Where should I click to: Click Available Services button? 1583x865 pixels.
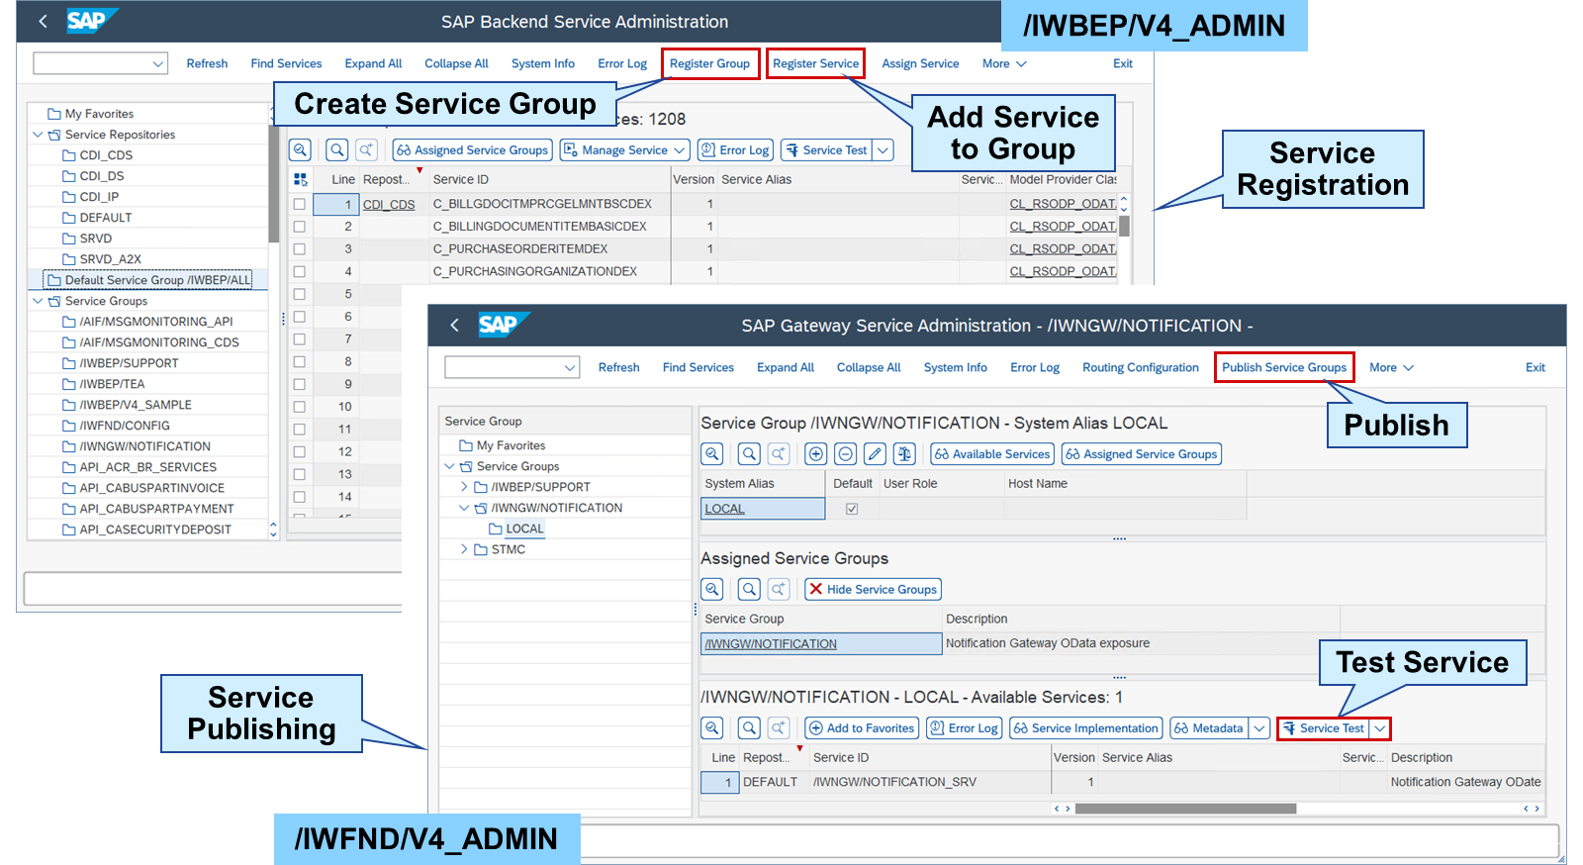click(991, 453)
